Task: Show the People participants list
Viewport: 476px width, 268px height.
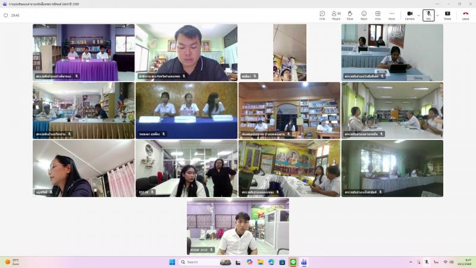Action: click(336, 15)
